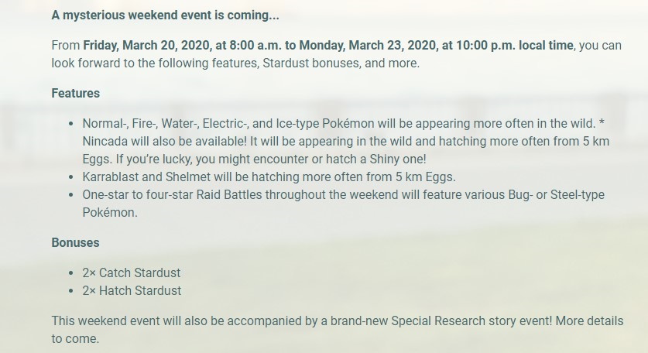
Task: Click the bullet marker beside Karrablast line
Action: (71, 177)
